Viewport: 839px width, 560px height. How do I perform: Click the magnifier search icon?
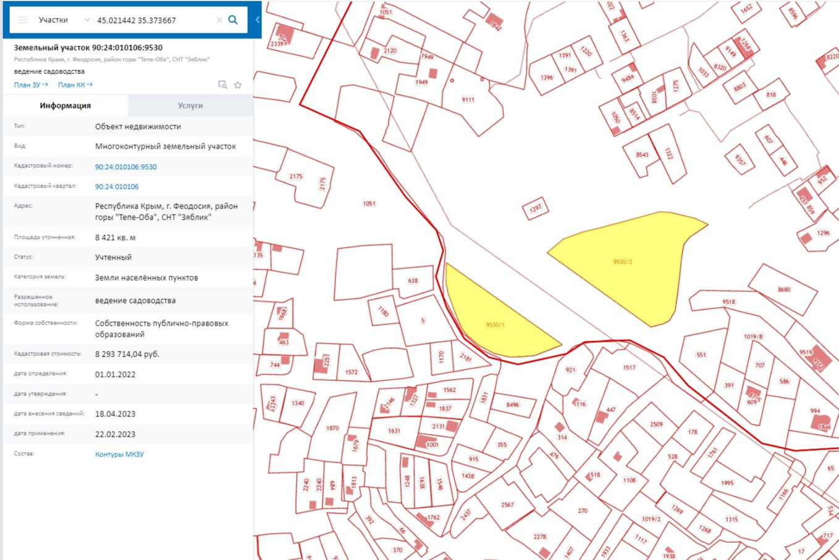pos(233,20)
